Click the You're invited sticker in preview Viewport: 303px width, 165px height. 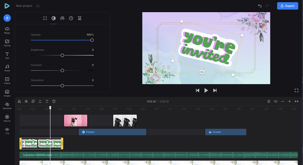[x=208, y=48]
